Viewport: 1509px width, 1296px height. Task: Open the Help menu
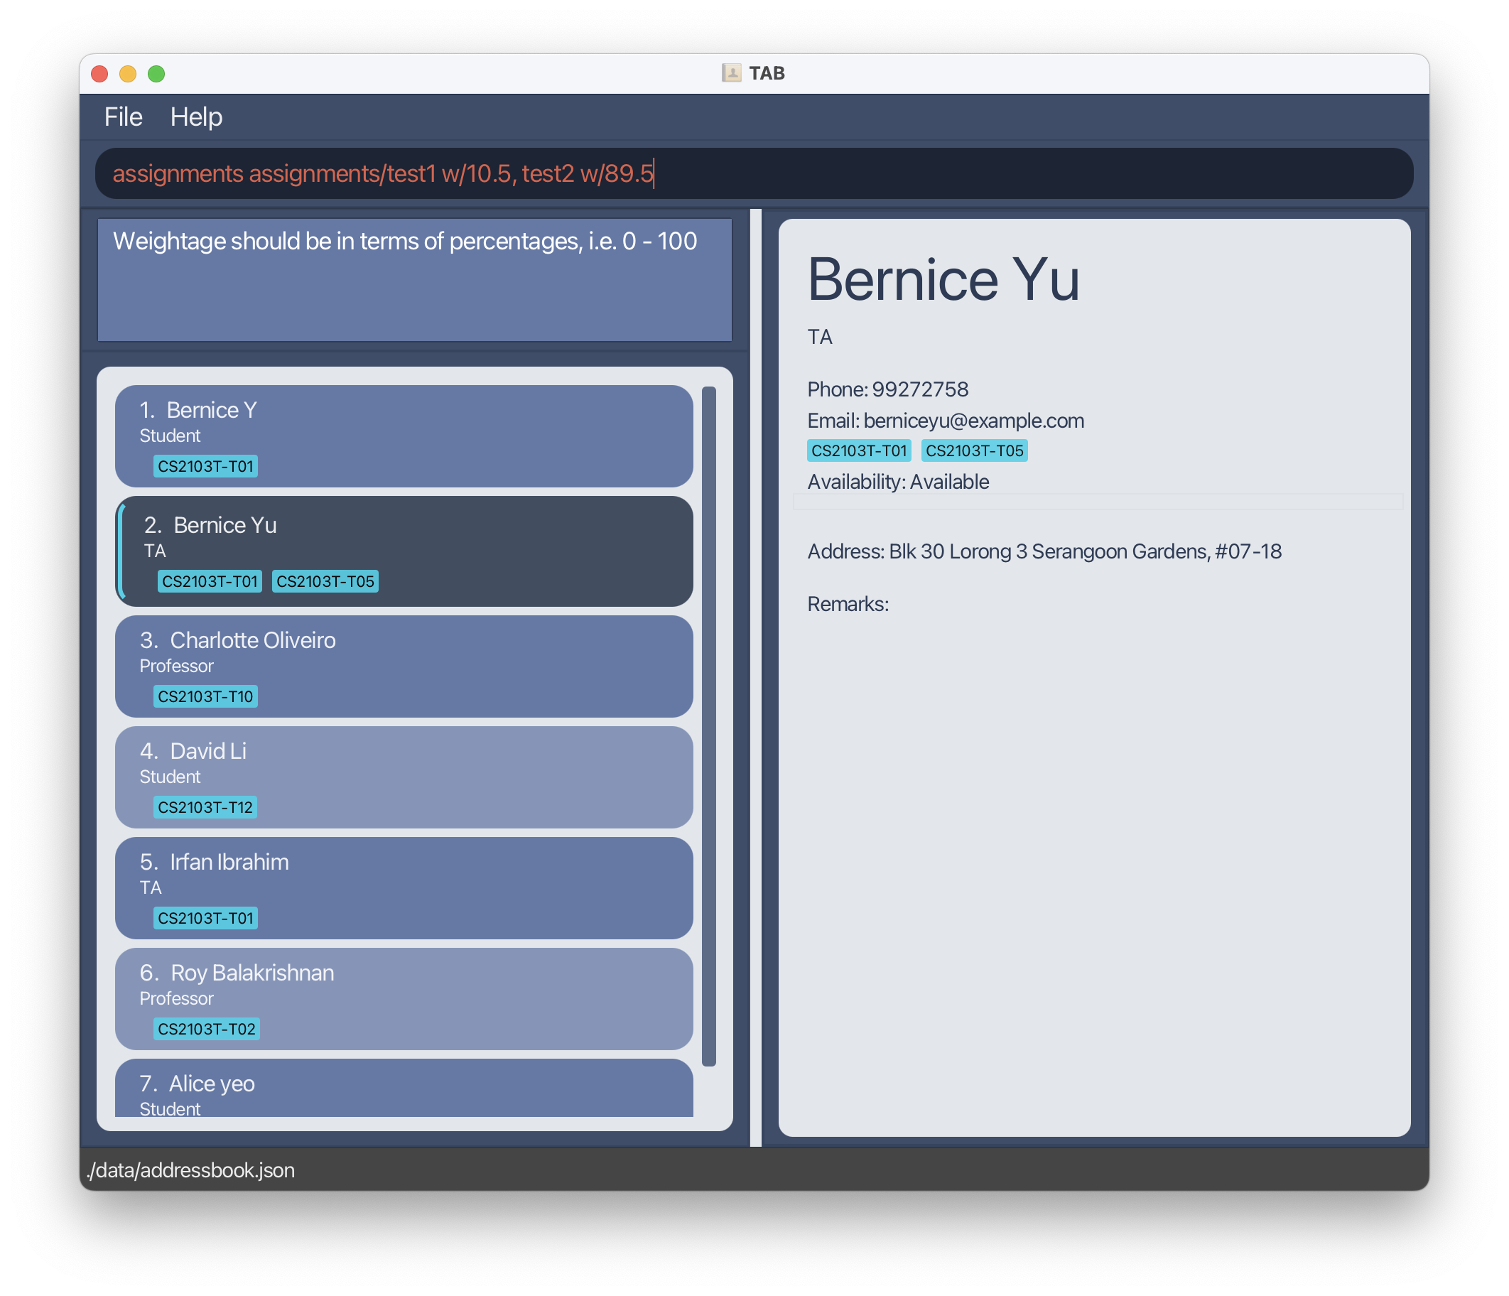click(196, 117)
